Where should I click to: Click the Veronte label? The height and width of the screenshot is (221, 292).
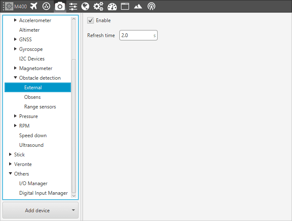23,164
